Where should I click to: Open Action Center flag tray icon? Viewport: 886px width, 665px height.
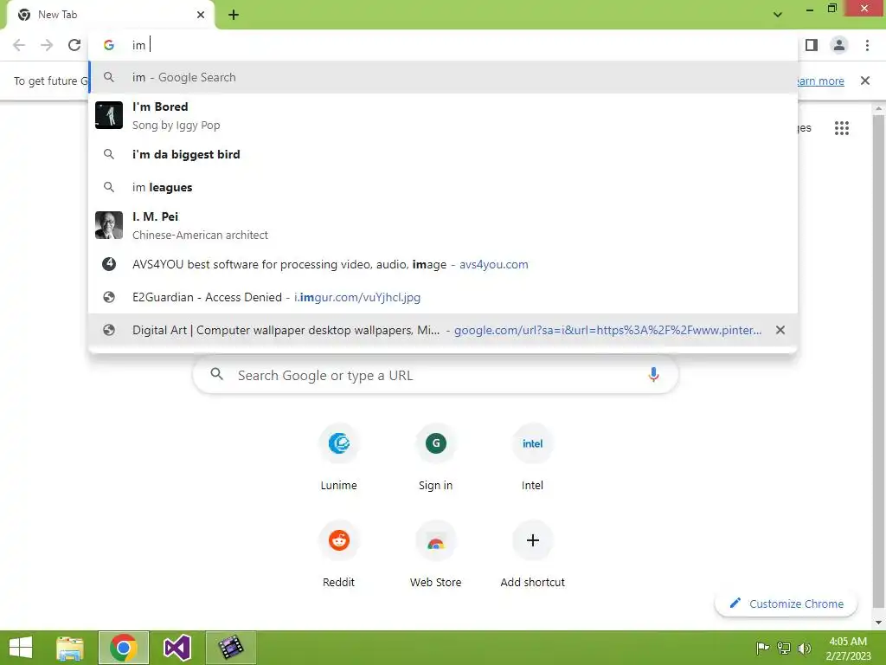[762, 648]
